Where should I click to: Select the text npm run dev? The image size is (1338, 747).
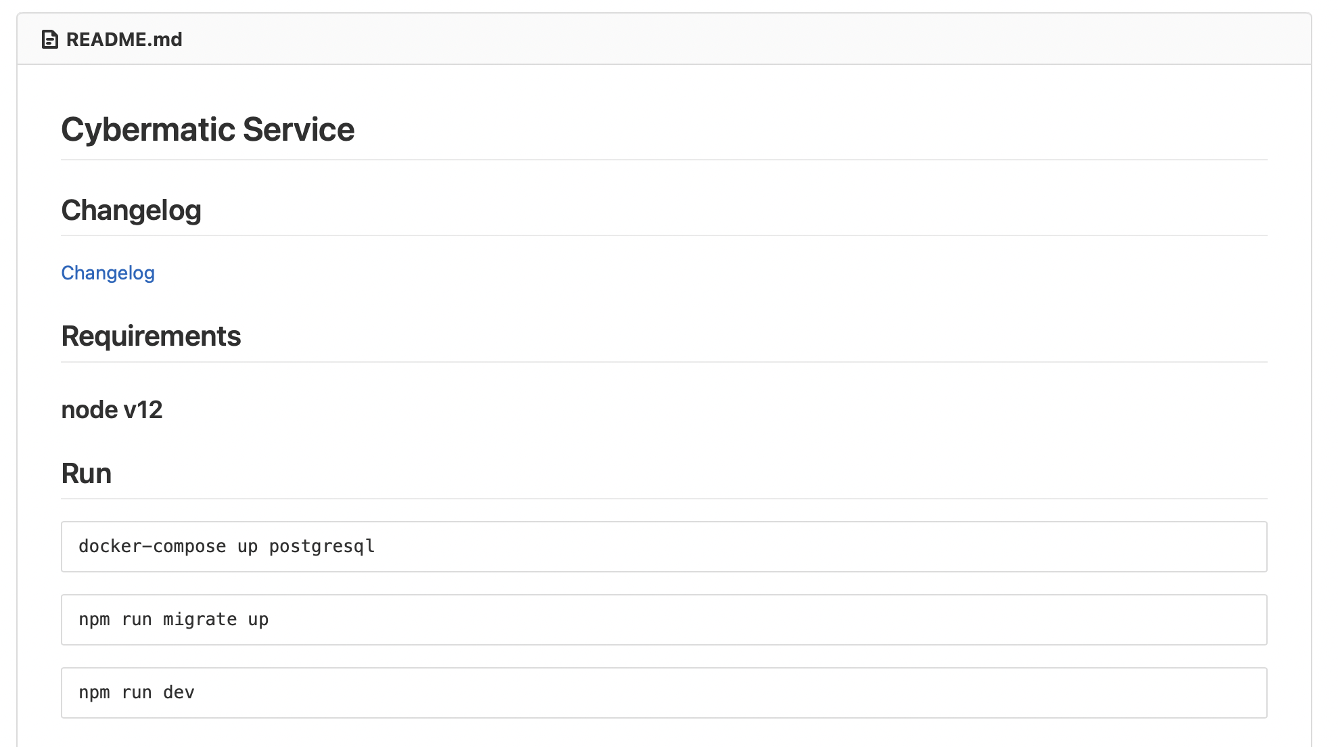(x=137, y=692)
